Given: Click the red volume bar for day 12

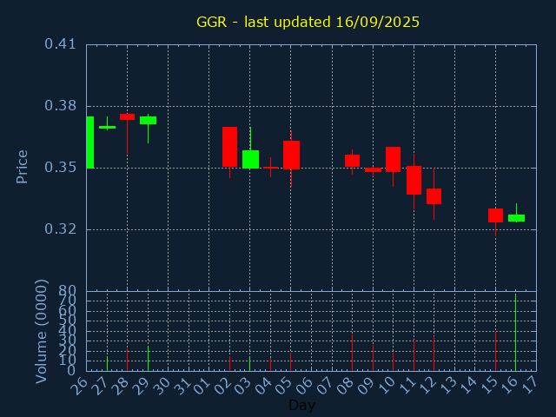Looking at the screenshot, I should [434, 354].
